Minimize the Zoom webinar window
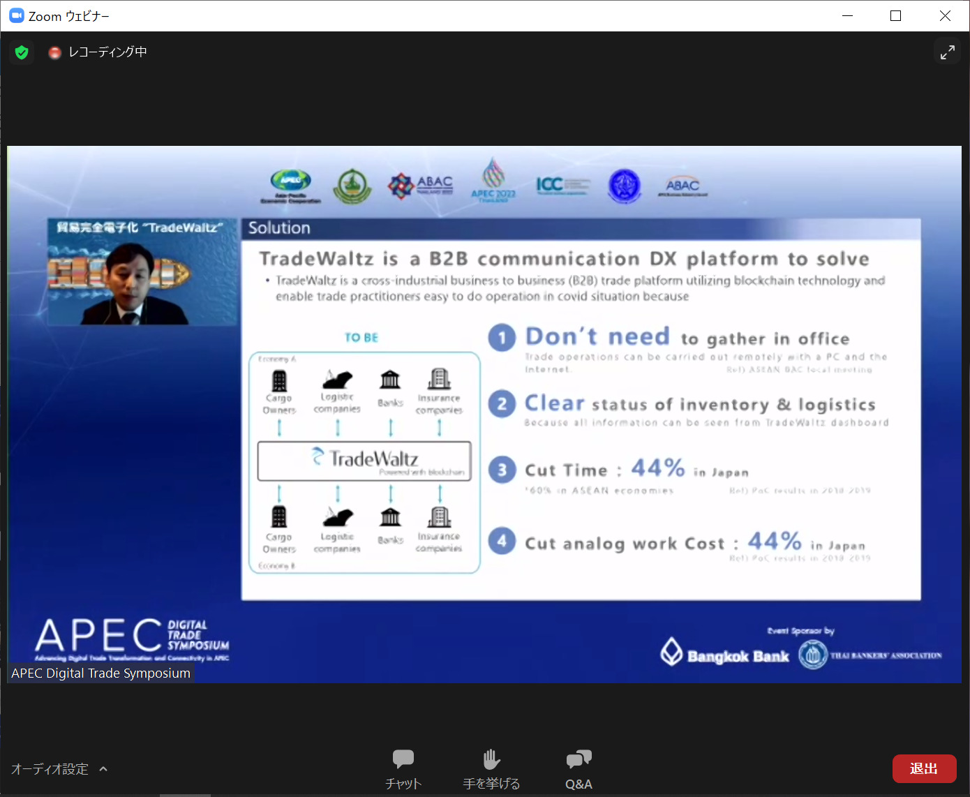The width and height of the screenshot is (970, 797). tap(848, 16)
